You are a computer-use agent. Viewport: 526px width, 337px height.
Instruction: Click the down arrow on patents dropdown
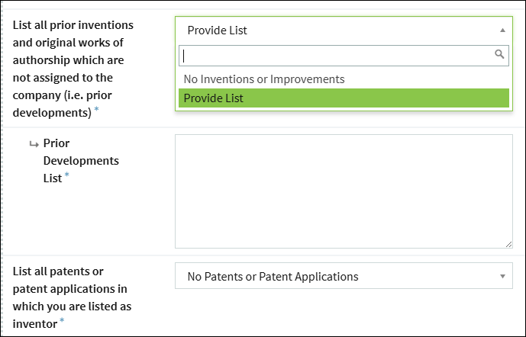502,276
